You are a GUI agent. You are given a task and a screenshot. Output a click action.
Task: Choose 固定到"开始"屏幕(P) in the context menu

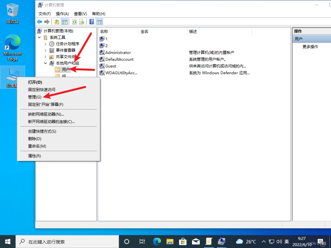click(58, 104)
